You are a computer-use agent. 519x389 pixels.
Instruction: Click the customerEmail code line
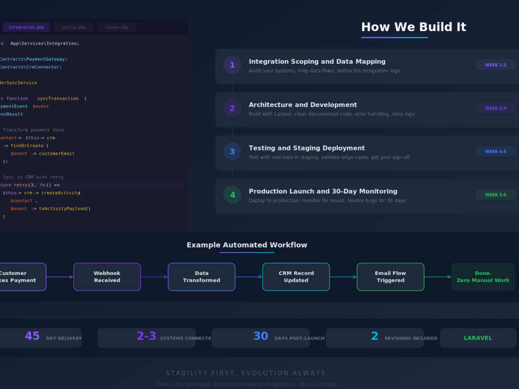pyautogui.click(x=43, y=154)
